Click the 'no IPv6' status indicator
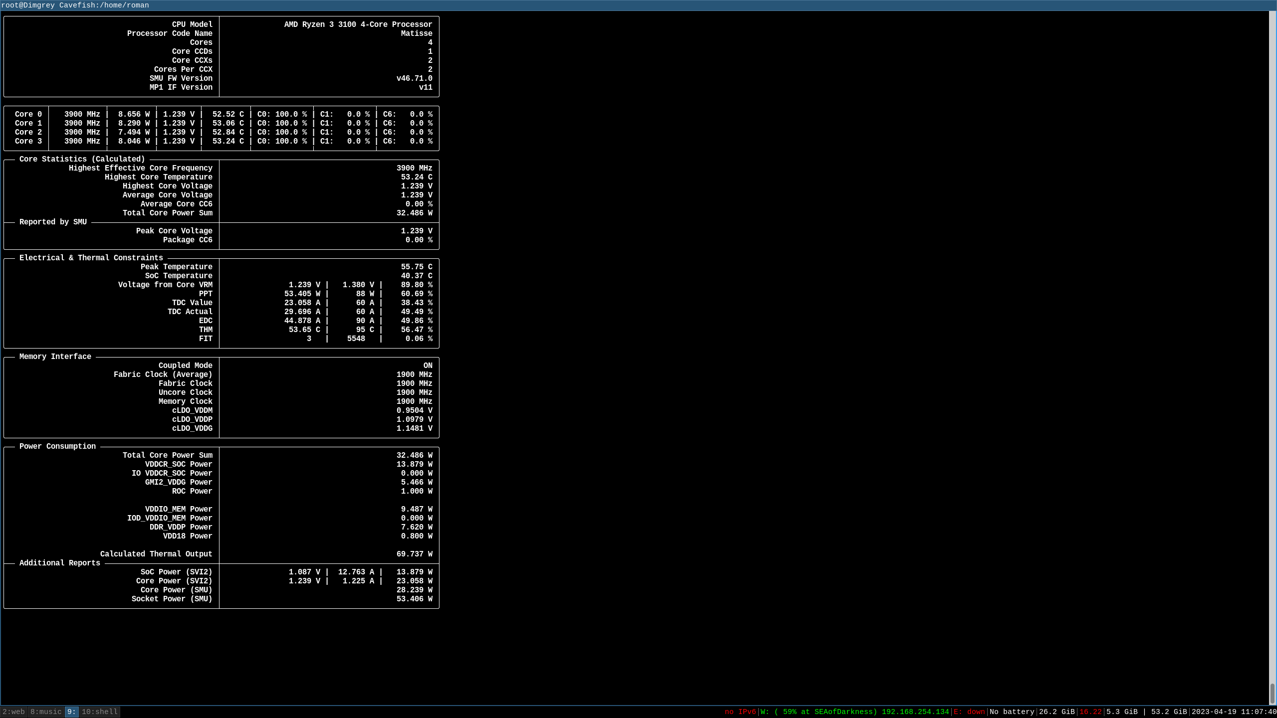 pos(740,712)
